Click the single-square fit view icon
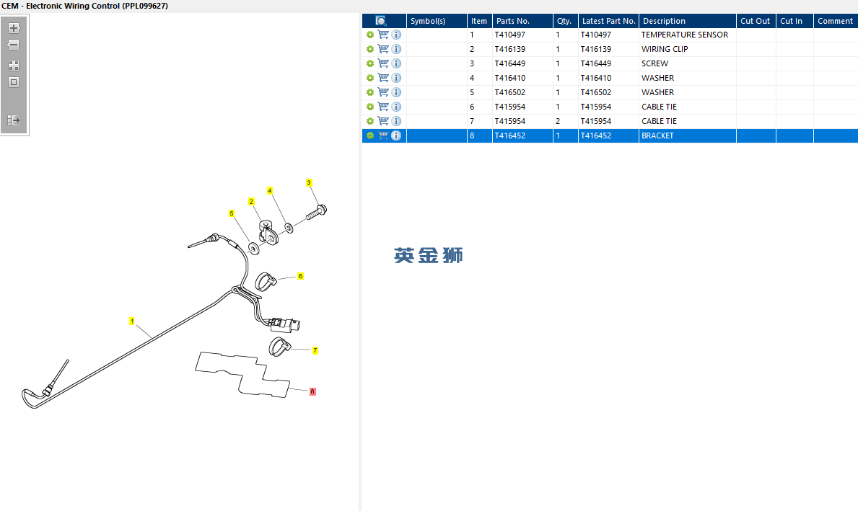 click(14, 82)
